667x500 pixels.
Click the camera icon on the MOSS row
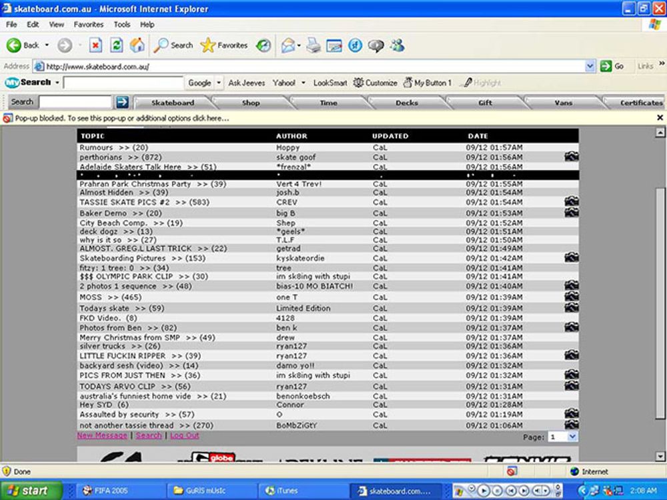[572, 297]
